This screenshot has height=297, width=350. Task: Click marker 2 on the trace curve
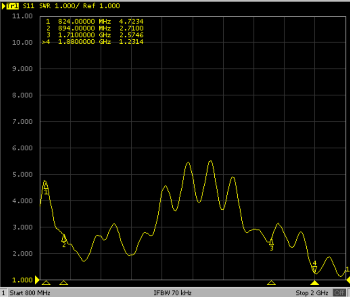(x=64, y=239)
